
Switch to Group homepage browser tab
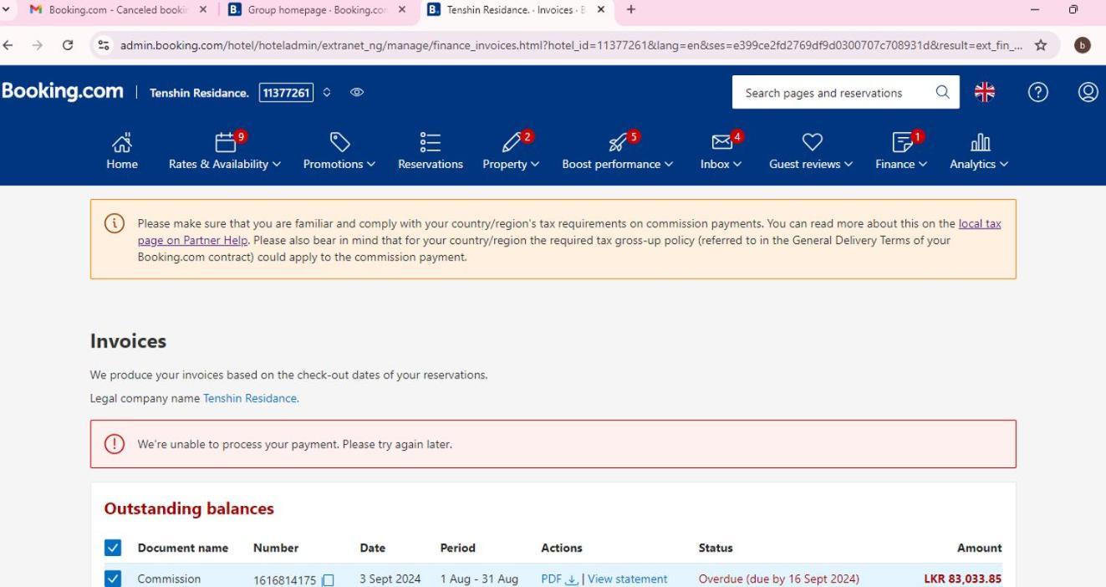(x=318, y=10)
